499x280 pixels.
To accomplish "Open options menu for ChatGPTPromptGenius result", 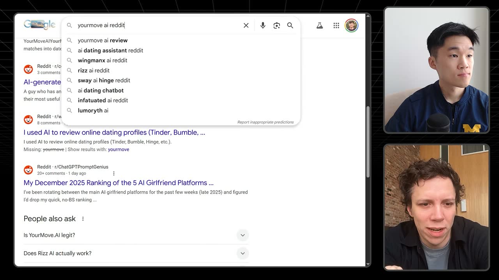I will tap(114, 173).
